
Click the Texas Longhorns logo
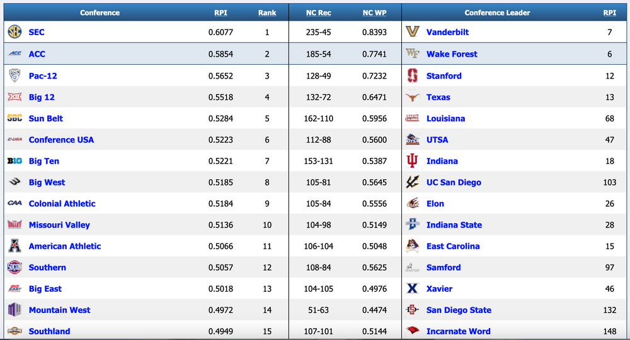point(413,97)
